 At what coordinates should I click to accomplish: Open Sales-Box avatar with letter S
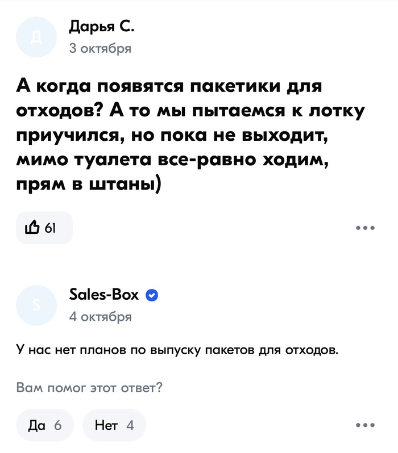point(36,305)
